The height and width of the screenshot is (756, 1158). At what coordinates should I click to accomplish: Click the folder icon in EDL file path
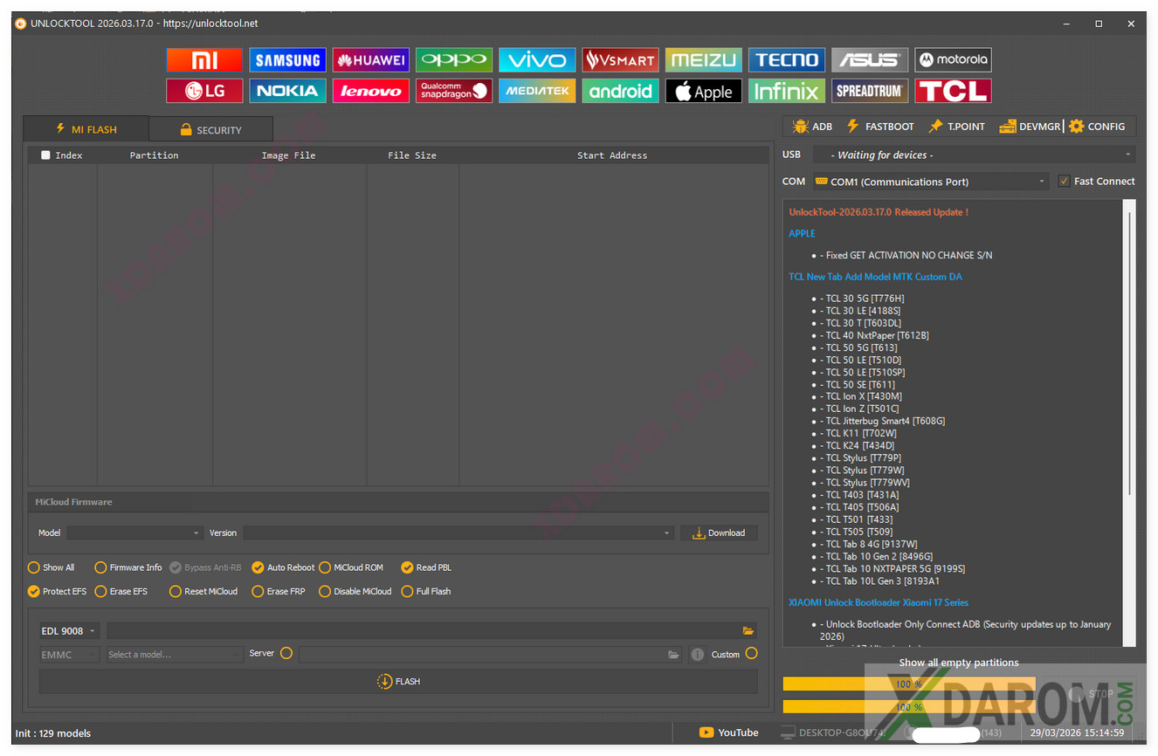(x=748, y=630)
